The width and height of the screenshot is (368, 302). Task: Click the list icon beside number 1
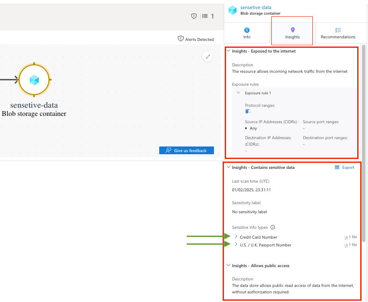click(x=205, y=16)
